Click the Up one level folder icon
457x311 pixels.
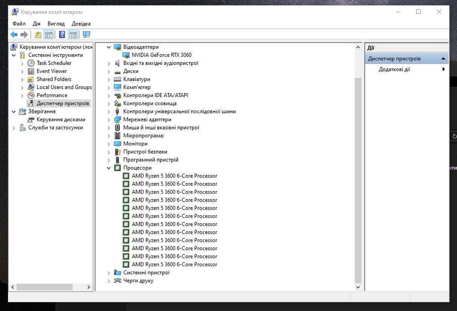38,35
